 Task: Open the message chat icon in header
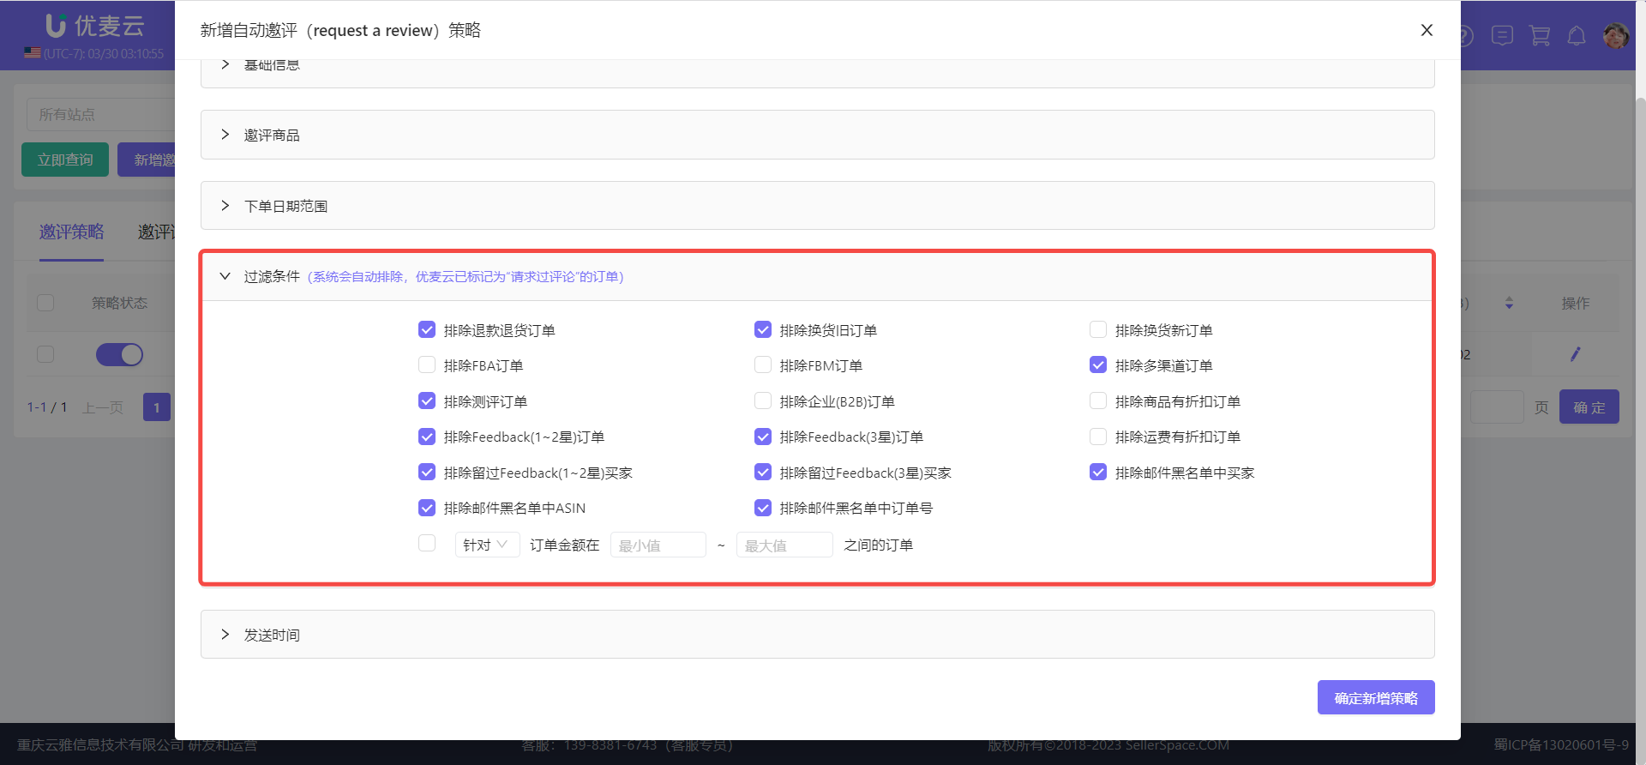tap(1502, 36)
